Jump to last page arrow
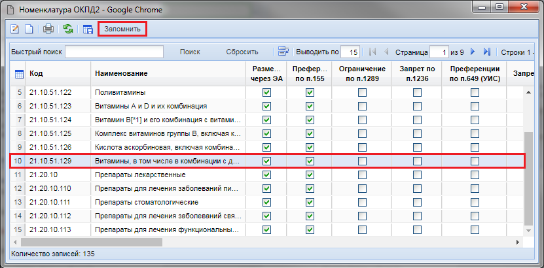 click(486, 52)
